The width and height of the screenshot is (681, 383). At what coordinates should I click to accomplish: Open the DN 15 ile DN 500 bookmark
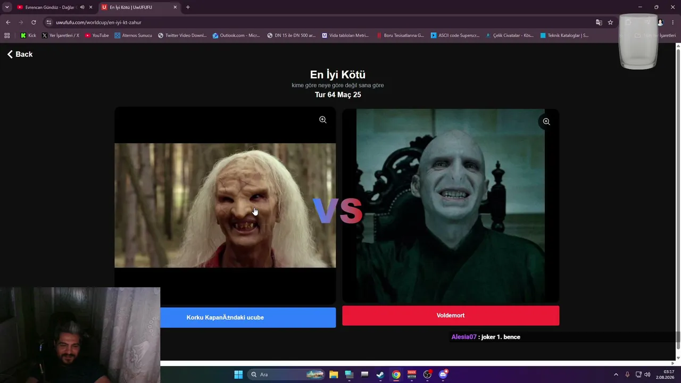point(292,36)
